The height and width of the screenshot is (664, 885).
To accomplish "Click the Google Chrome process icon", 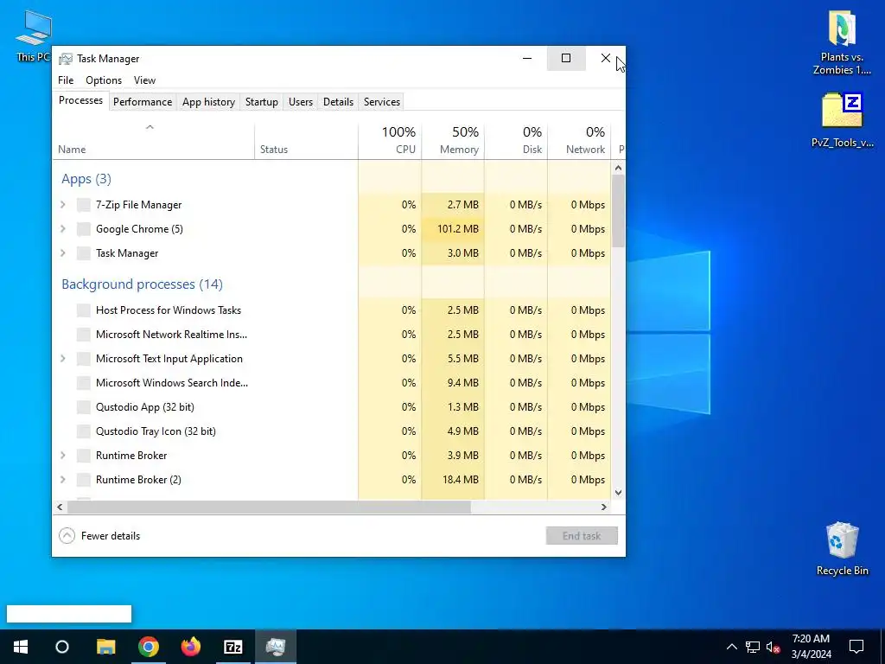I will coord(84,229).
